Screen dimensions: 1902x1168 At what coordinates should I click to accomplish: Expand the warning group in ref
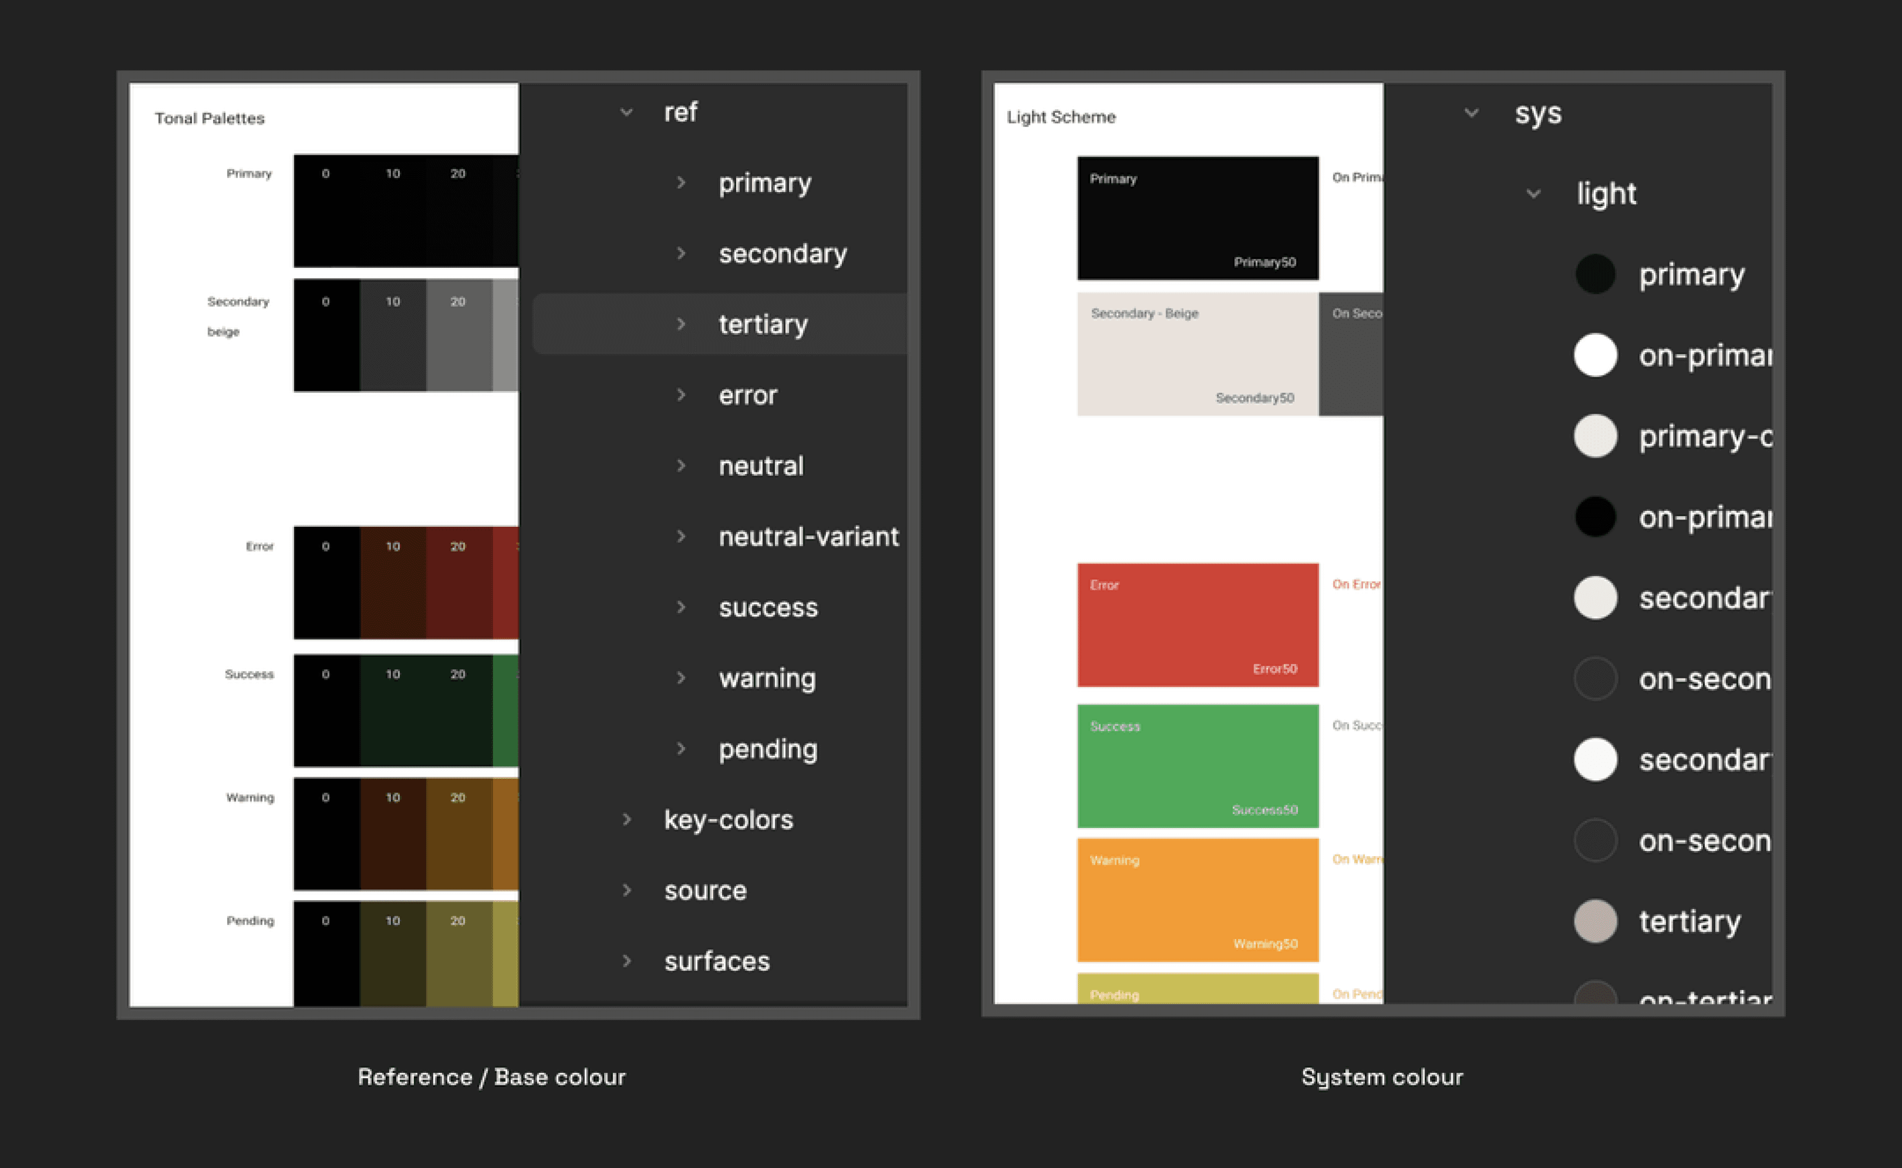pos(681,678)
